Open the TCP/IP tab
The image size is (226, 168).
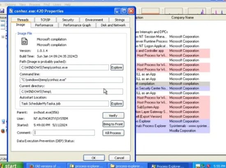pyautogui.click(x=45, y=20)
